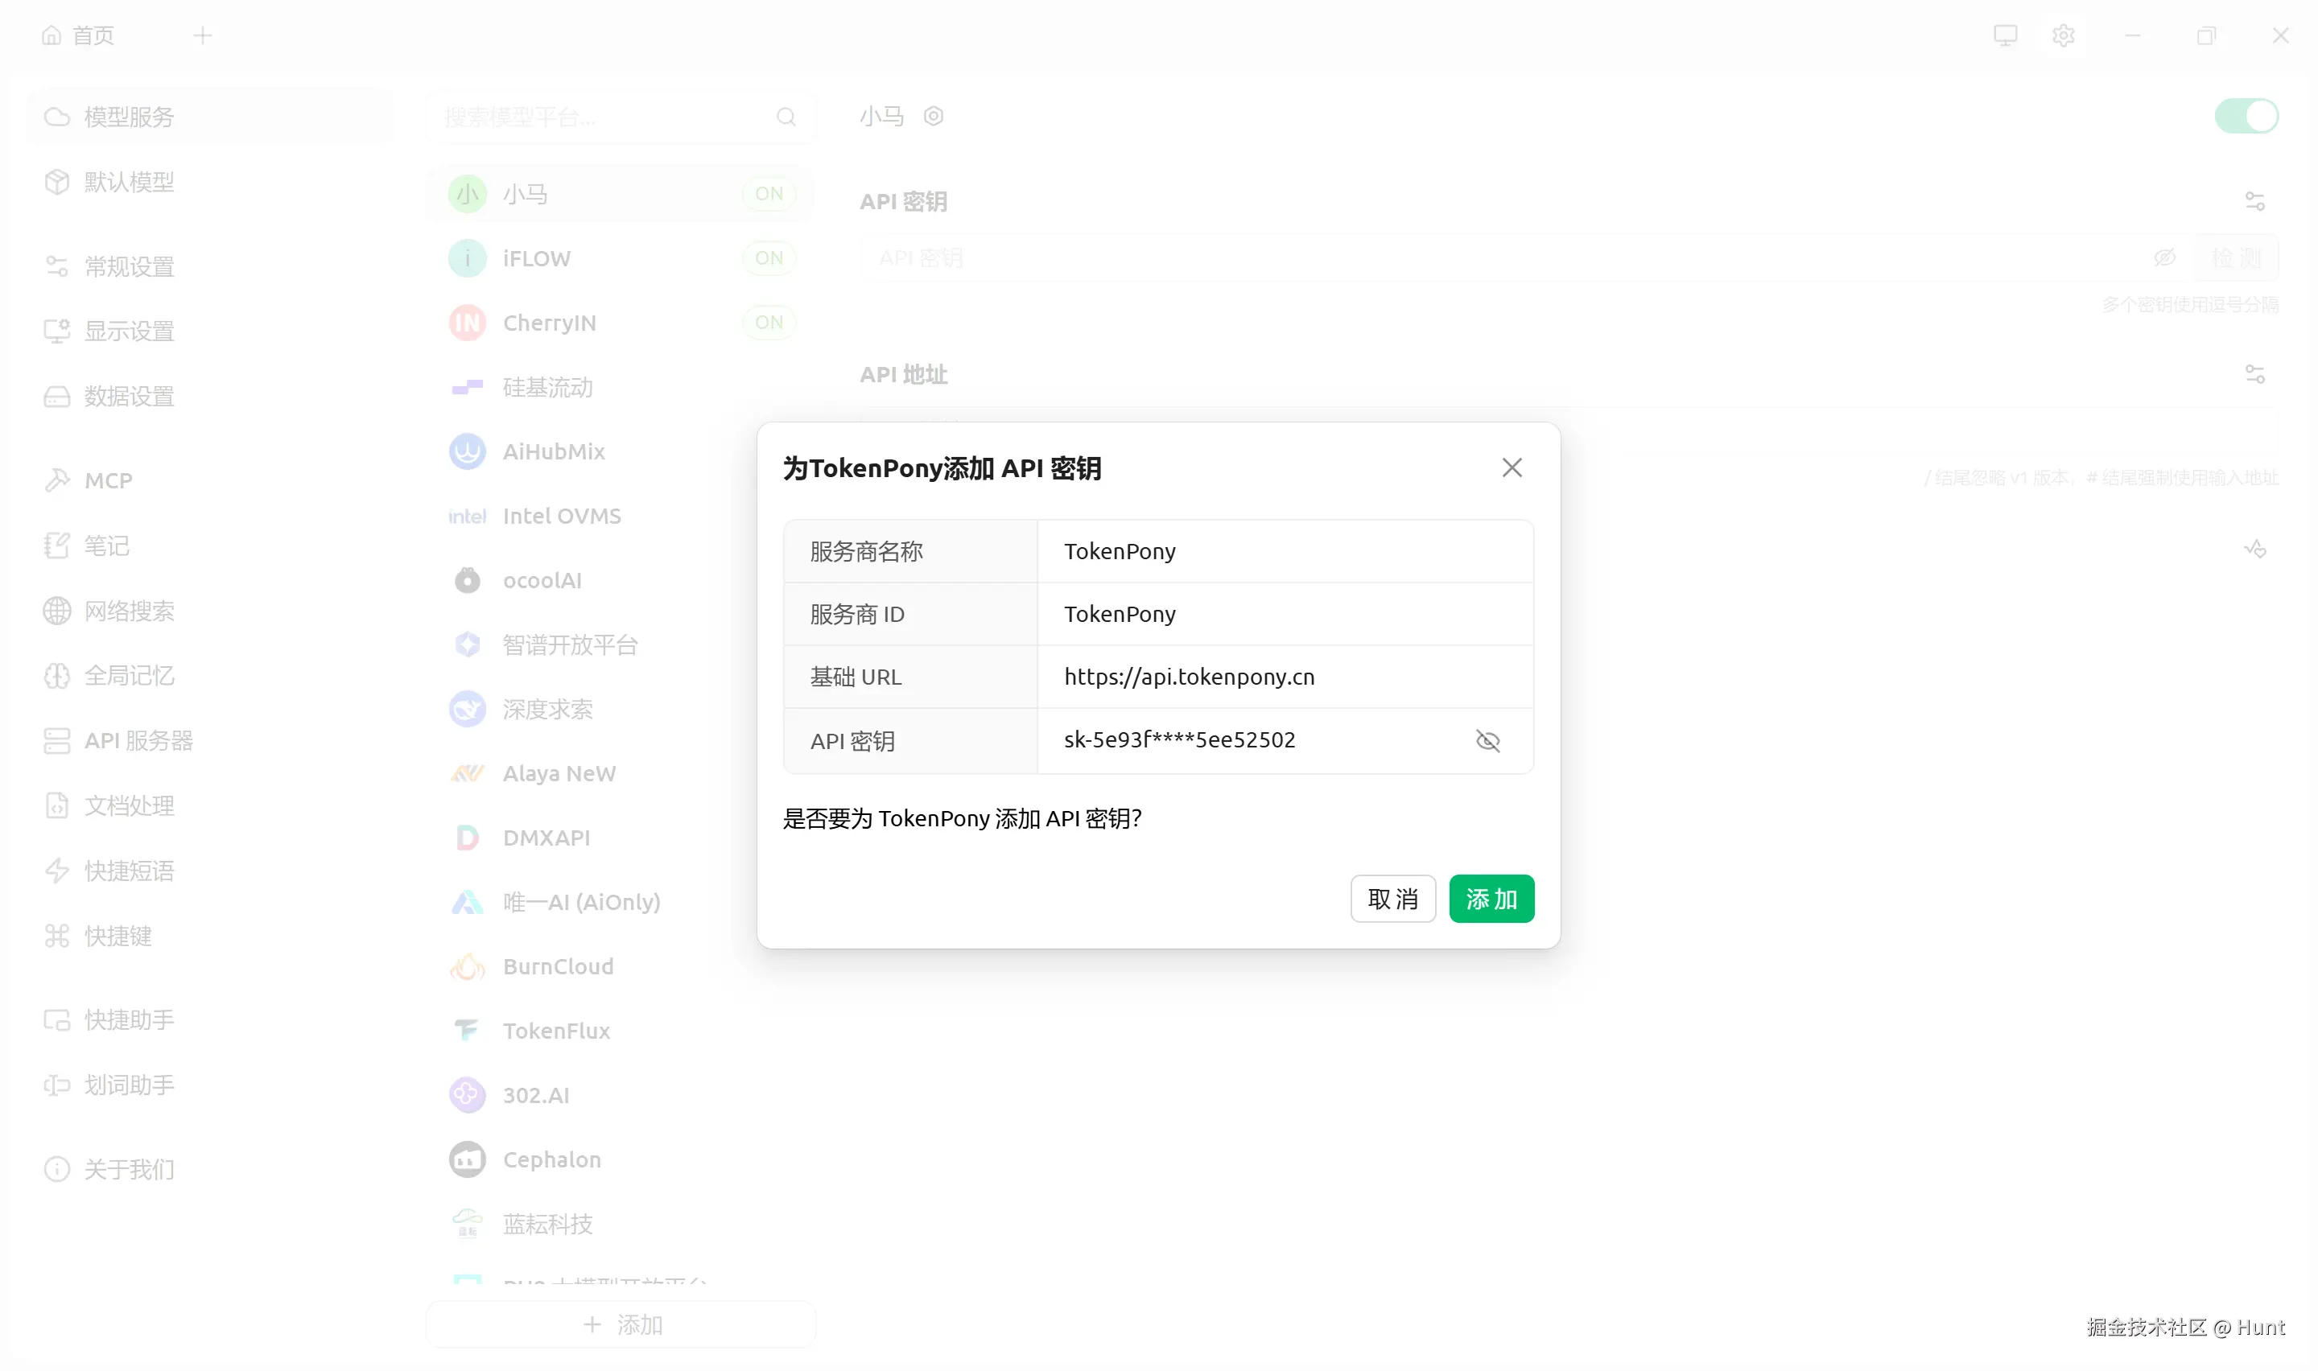
Task: Close the TokenPony API key dialog
Action: pyautogui.click(x=1511, y=467)
